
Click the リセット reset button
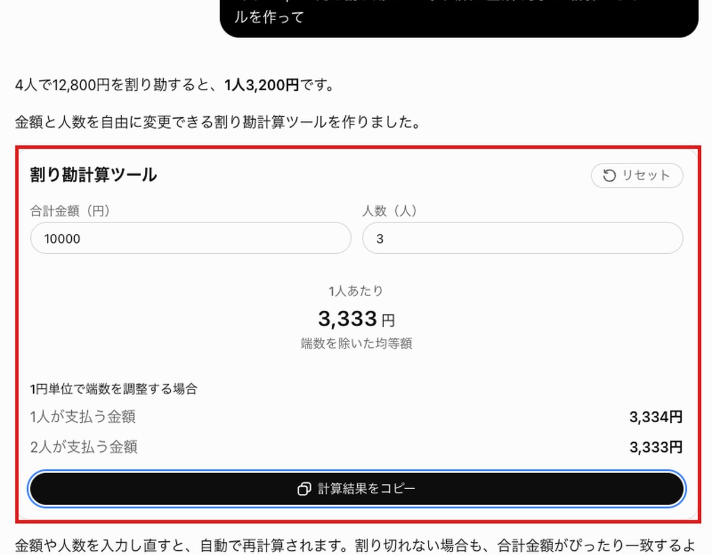(637, 176)
